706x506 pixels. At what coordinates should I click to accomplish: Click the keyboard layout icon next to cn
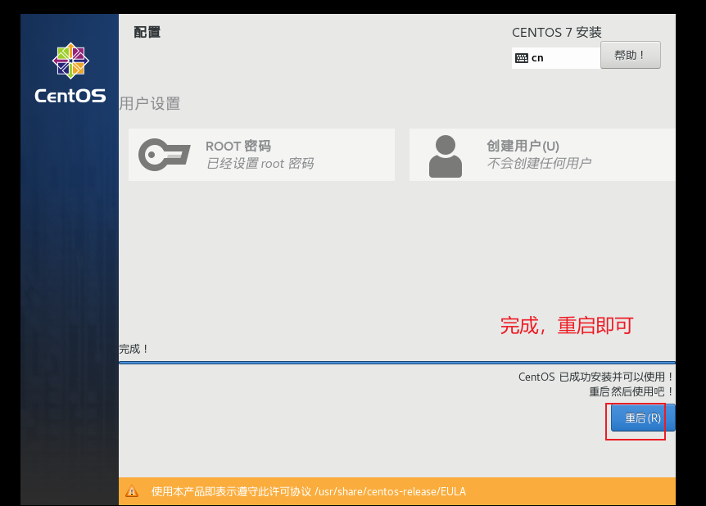pos(522,58)
